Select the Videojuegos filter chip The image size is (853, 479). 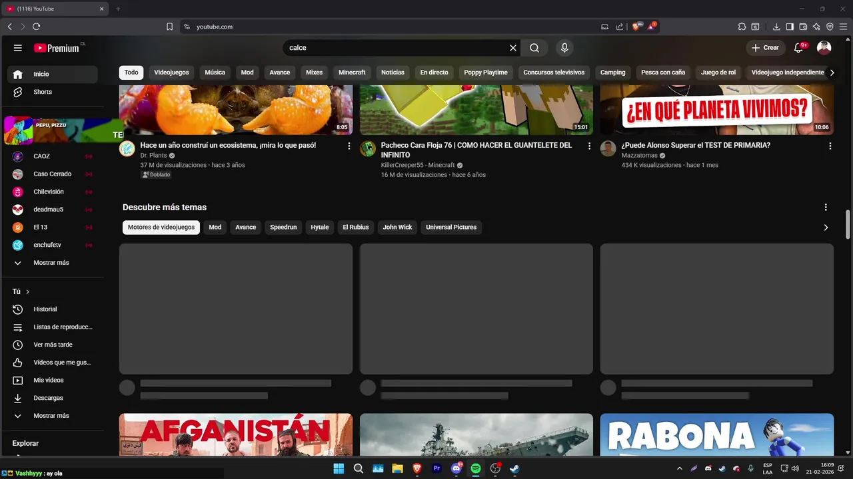tap(171, 73)
